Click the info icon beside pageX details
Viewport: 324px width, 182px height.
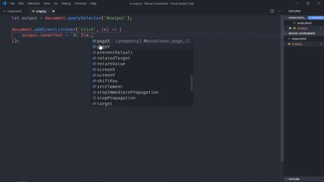click(188, 41)
